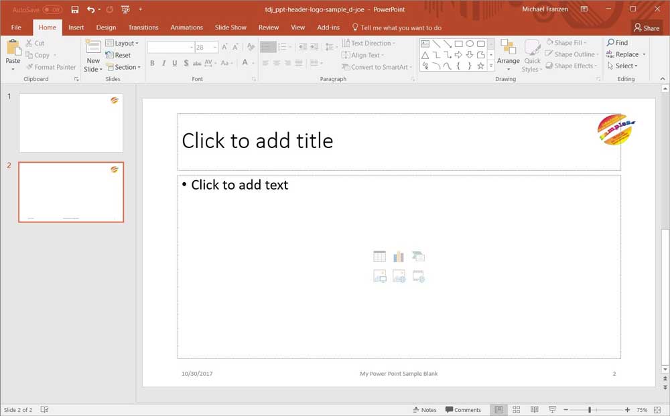670x416 pixels.
Task: Click the Save icon in title bar
Action: (74, 9)
